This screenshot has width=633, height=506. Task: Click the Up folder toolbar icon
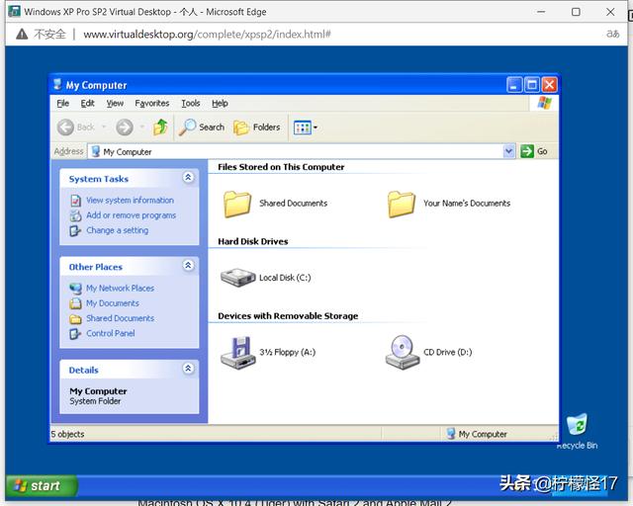(160, 126)
